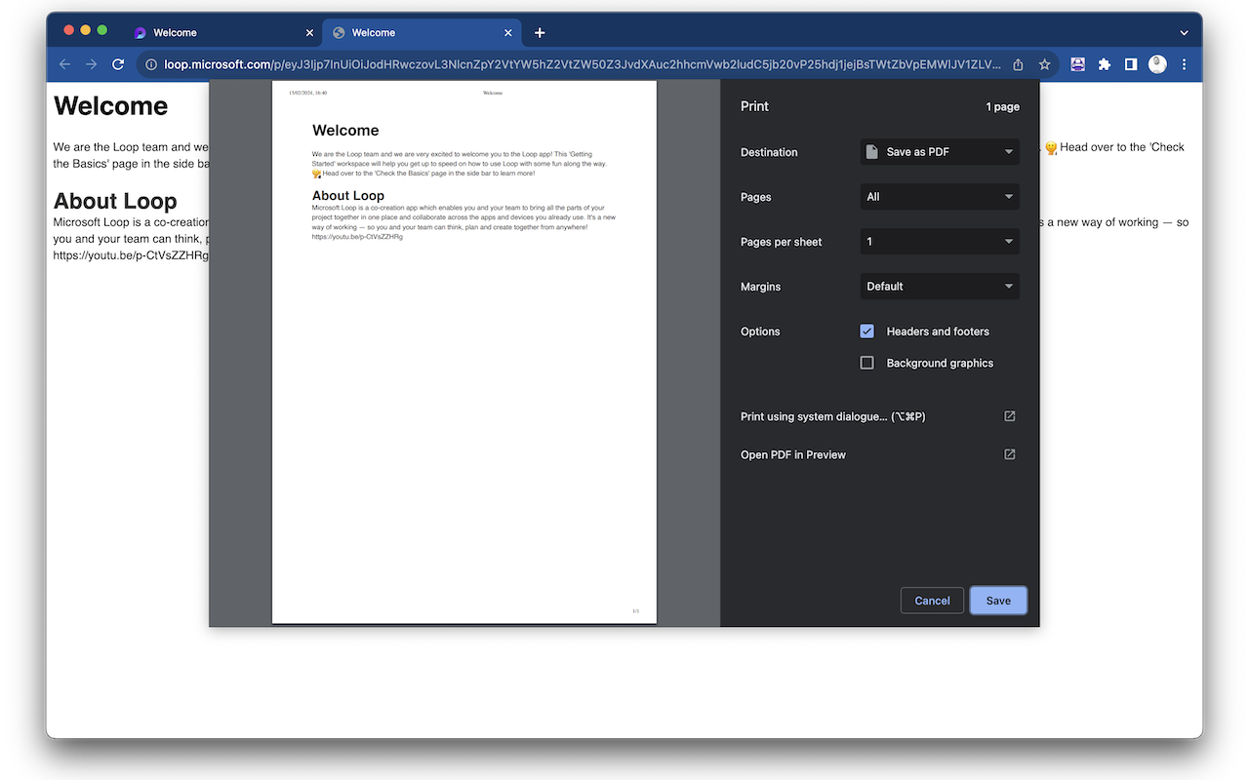Click the external-link icon for Open PDF in Preview

[x=1010, y=454]
